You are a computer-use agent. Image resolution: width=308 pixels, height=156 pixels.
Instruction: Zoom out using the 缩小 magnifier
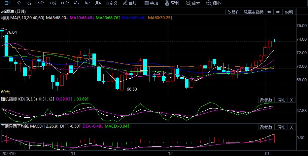point(213,3)
